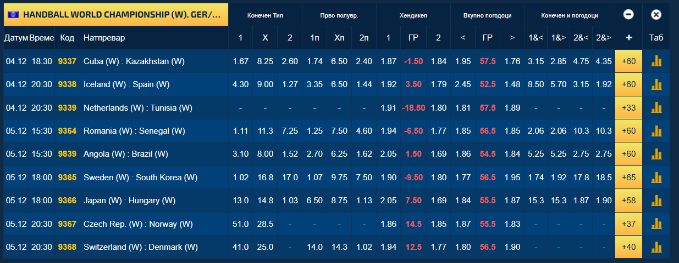The height and width of the screenshot is (263, 679).
Task: Pick away win odds 1.52 for Brazil
Action: pos(290,154)
